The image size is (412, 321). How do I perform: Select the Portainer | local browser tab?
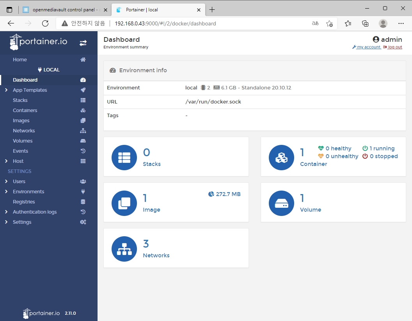point(157,10)
